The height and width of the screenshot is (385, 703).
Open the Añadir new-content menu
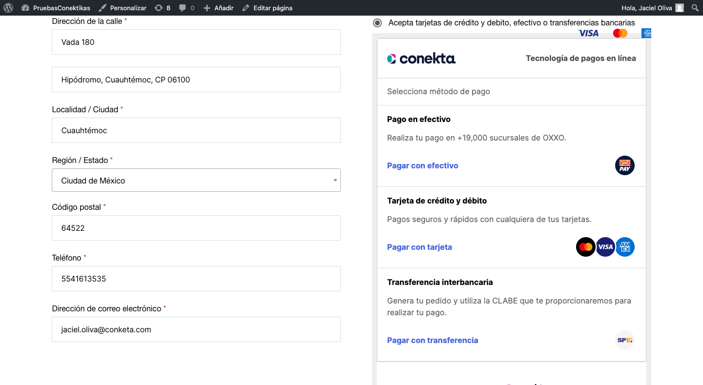point(218,8)
